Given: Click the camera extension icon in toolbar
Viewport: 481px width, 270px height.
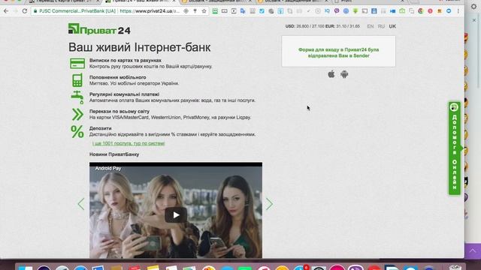Looking at the screenshot, I should [402, 11].
